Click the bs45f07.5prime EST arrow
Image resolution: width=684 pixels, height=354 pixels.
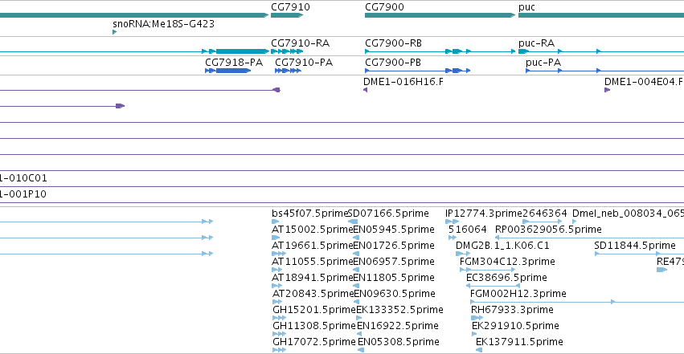[x=275, y=222]
